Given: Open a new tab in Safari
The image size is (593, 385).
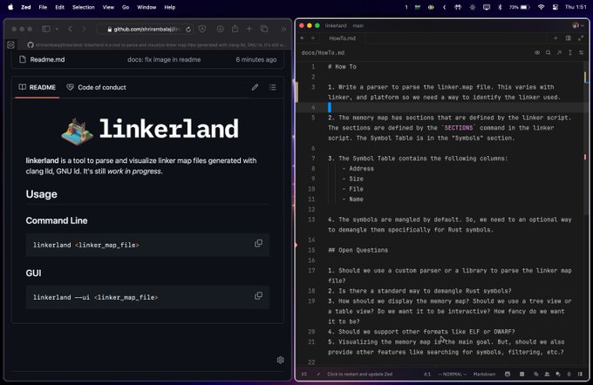Looking at the screenshot, I should [249, 29].
